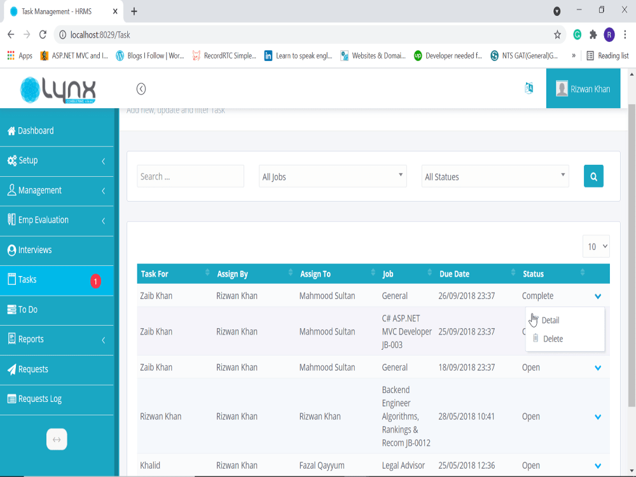Screen dimensions: 636x477
Task: Show more bookmarks with the double-arrow
Action: (574, 55)
